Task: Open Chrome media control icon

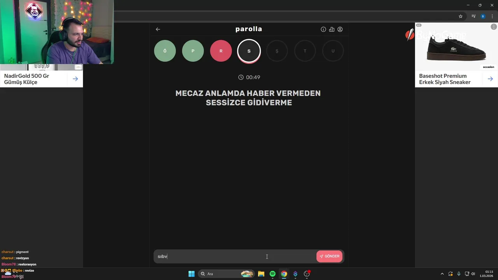Action: pyautogui.click(x=473, y=16)
